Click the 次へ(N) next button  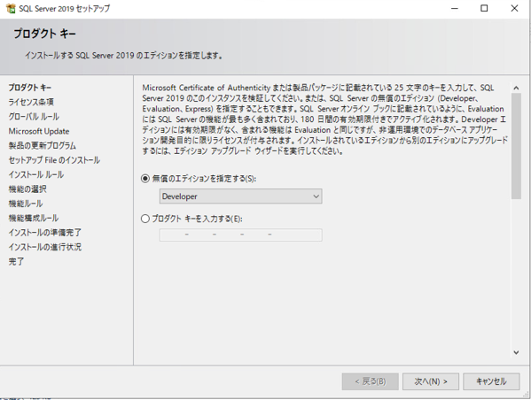click(x=431, y=381)
